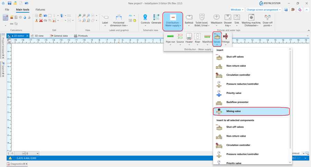The height and width of the screenshot is (167, 311).
Task: Open the Fittings tool
Action: coord(226,39)
